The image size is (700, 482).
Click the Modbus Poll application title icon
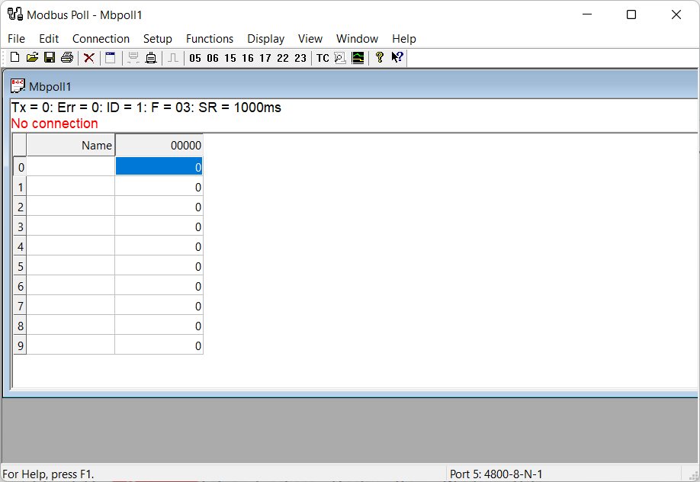tap(14, 14)
